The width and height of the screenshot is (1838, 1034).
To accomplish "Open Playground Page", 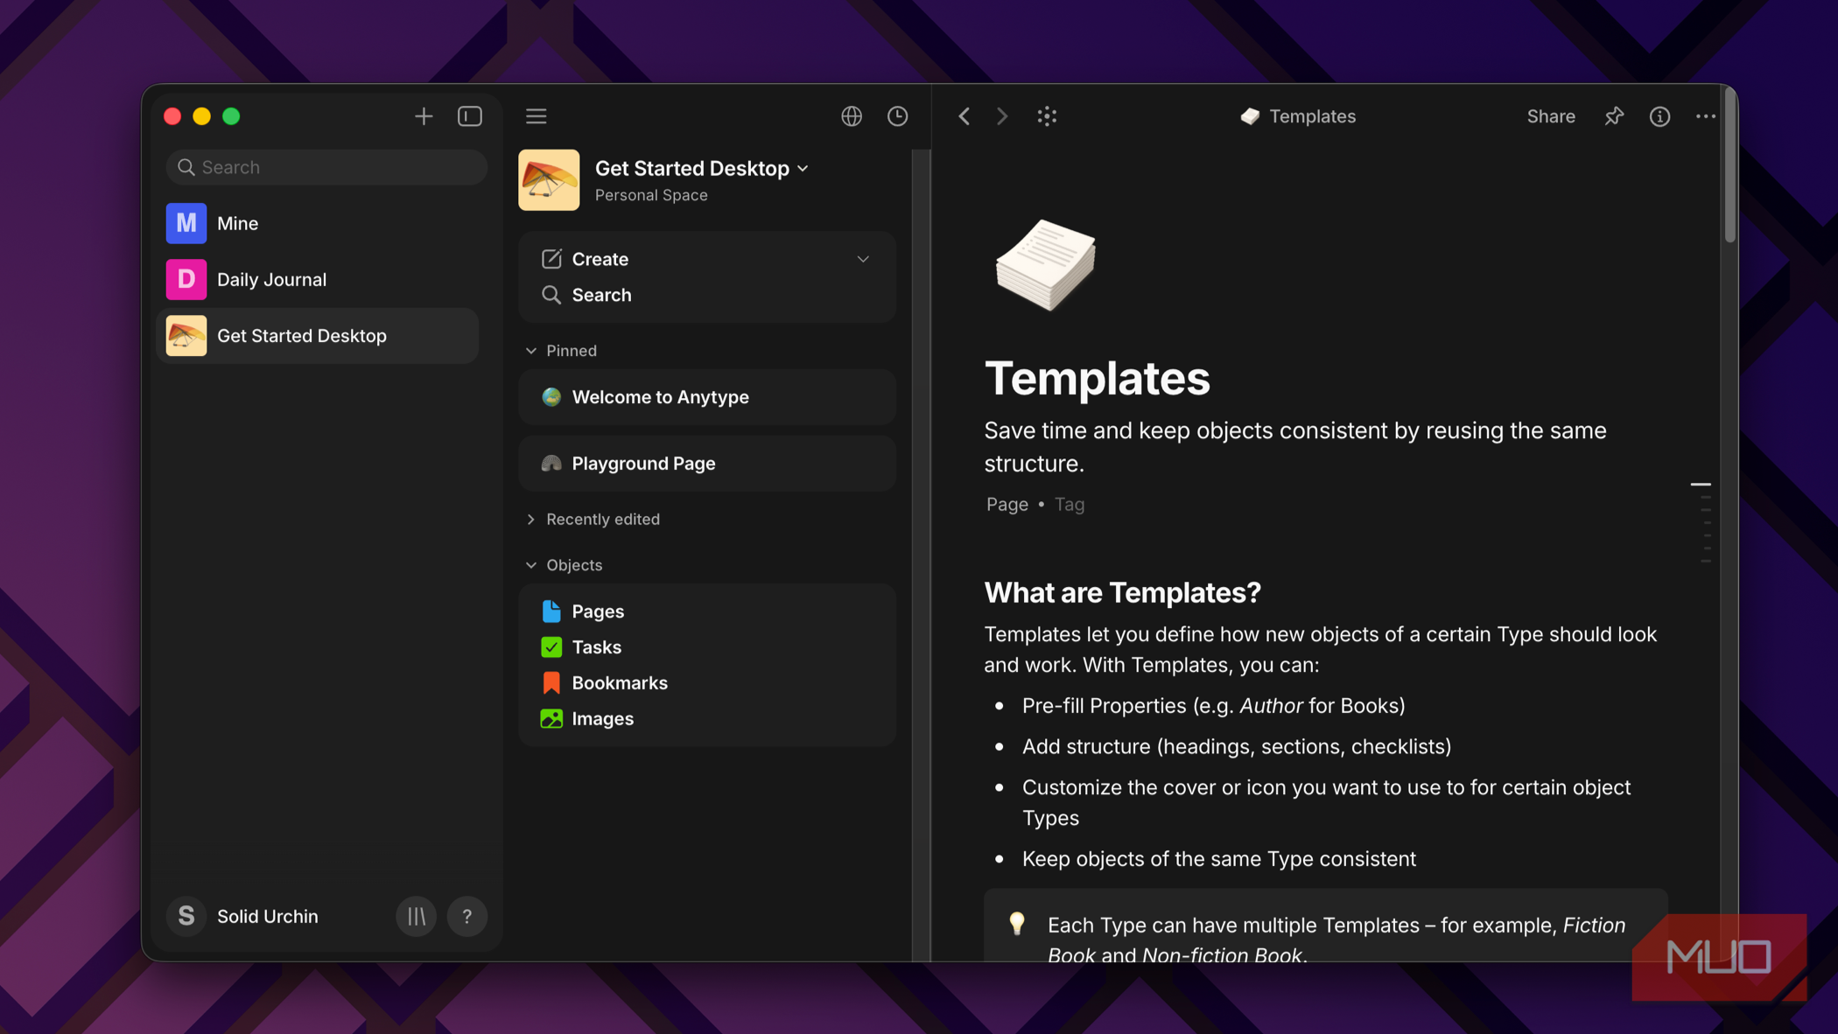I will pos(707,464).
